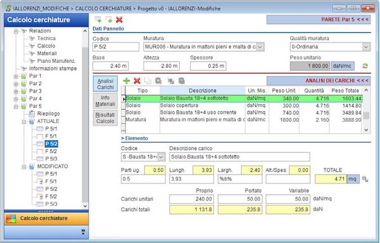
Task: Expand the Par 3 node
Action: tap(16, 91)
